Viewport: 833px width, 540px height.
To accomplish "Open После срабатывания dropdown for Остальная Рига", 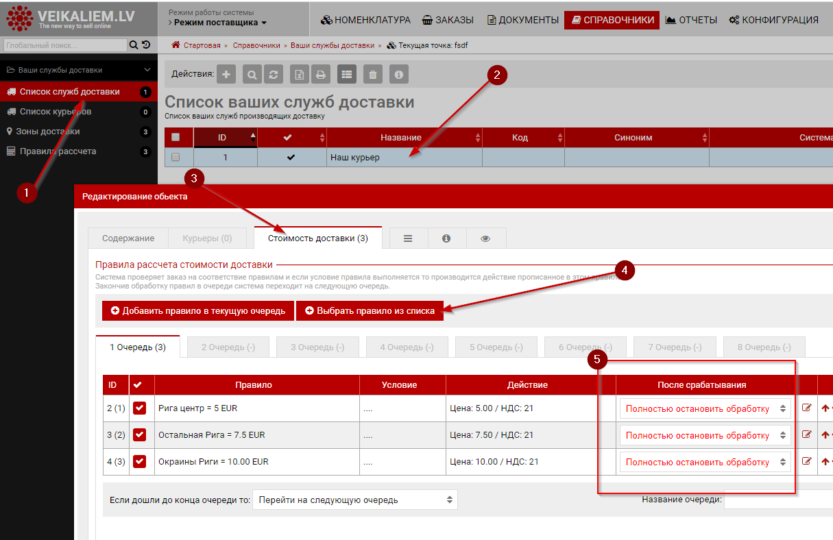I will [705, 435].
